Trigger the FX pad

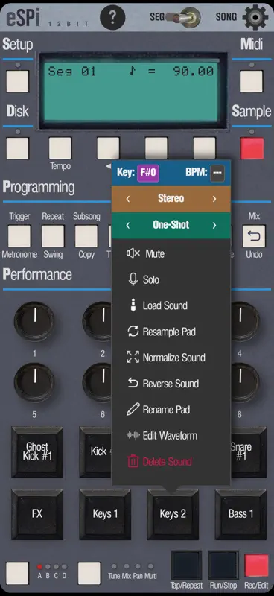pos(37,514)
